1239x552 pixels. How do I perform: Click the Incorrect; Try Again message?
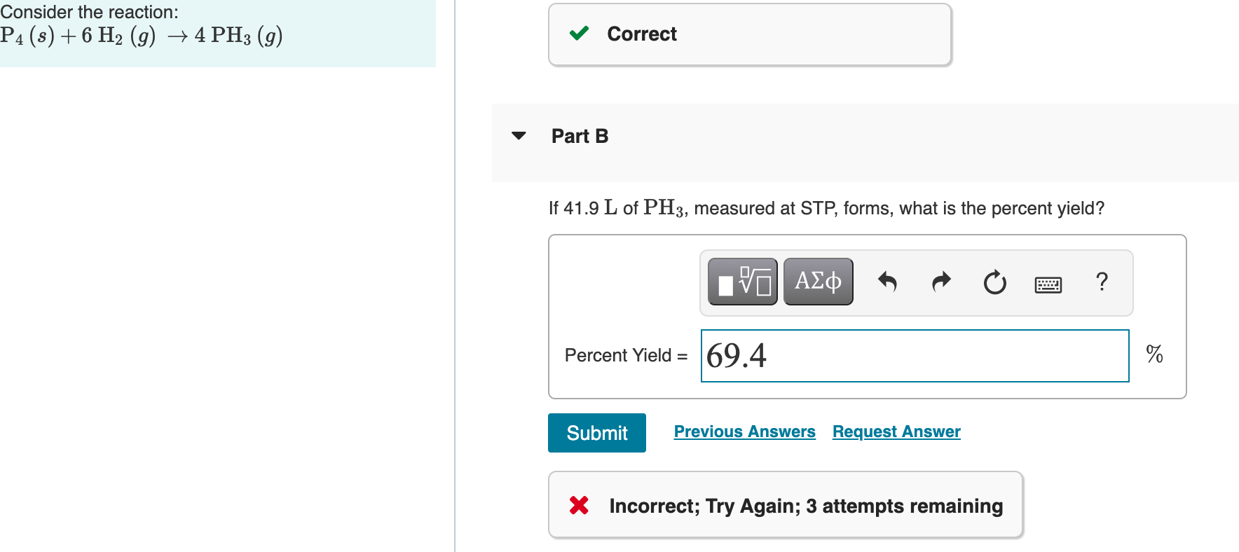[x=806, y=505]
